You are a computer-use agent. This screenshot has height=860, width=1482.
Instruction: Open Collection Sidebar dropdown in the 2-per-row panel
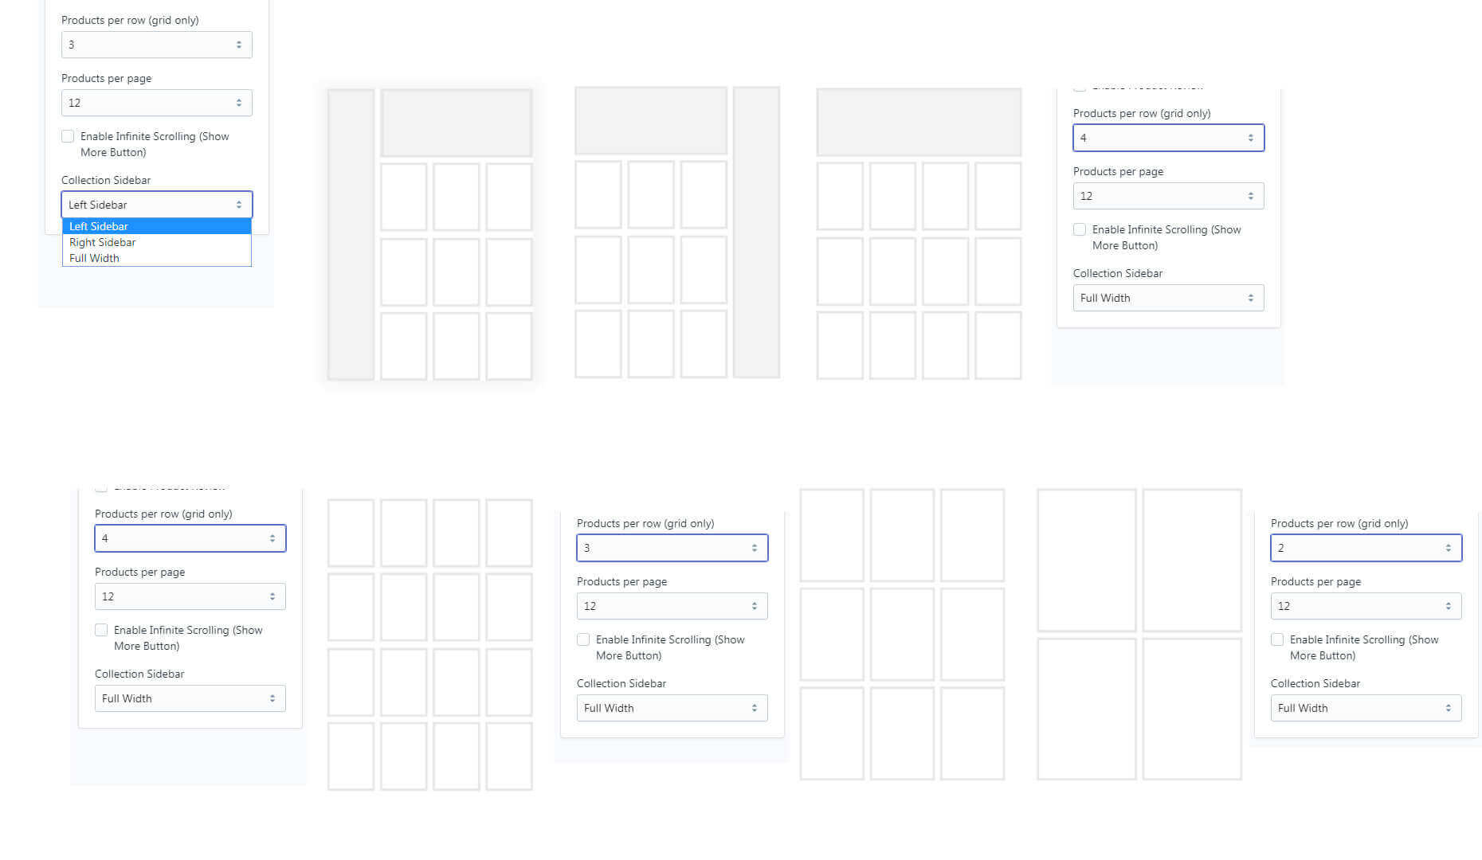click(x=1366, y=708)
